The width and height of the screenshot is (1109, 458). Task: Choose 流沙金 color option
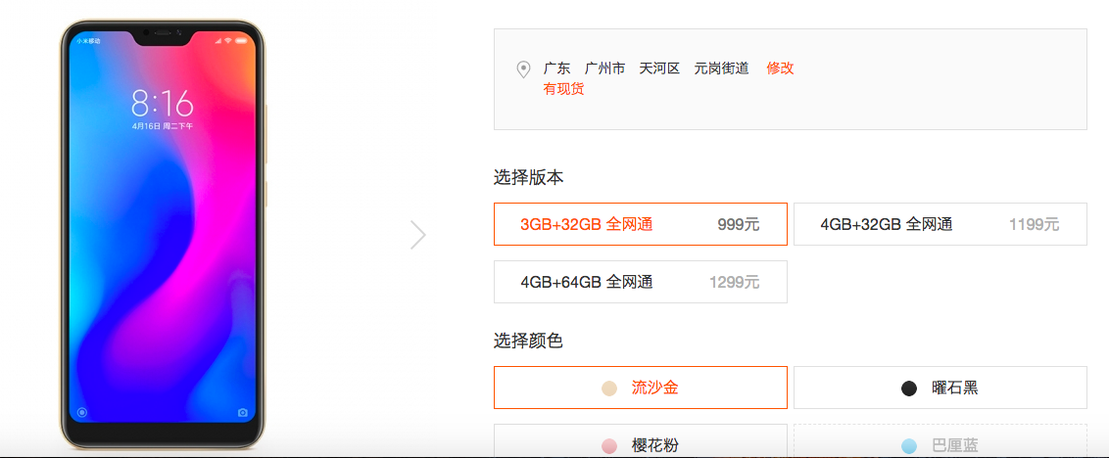point(640,388)
